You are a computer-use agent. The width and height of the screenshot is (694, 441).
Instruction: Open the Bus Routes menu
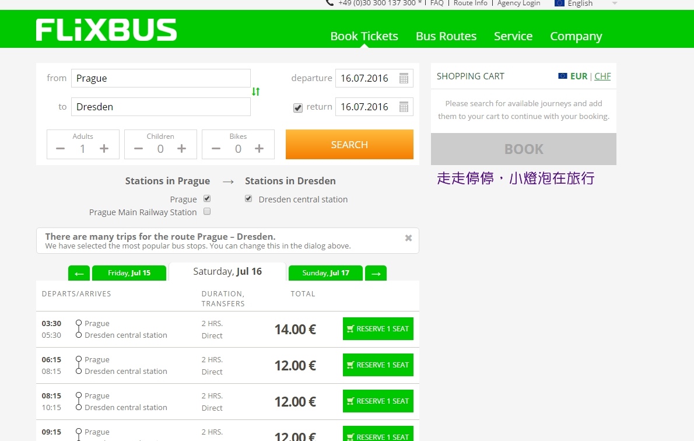pyautogui.click(x=446, y=36)
